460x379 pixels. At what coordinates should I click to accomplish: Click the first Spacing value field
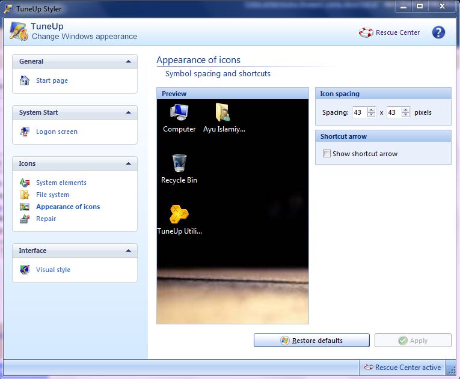coord(360,112)
